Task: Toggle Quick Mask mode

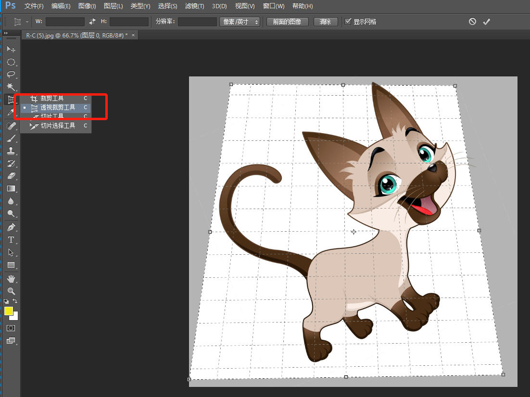Action: coord(11,328)
